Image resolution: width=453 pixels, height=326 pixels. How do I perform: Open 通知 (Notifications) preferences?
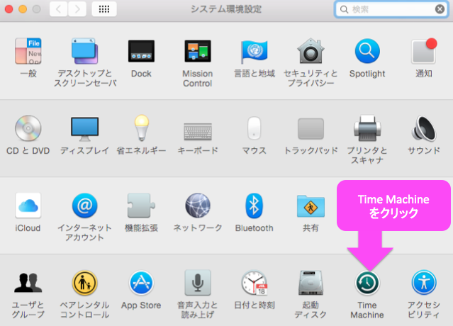[x=424, y=51]
